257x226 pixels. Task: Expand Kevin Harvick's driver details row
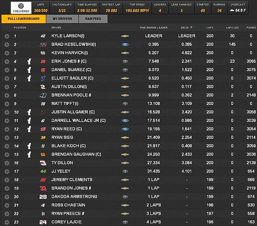click(7, 53)
